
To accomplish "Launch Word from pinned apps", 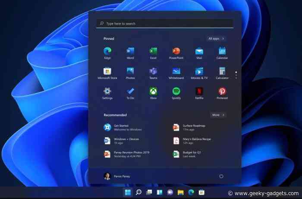I will coord(130,53).
